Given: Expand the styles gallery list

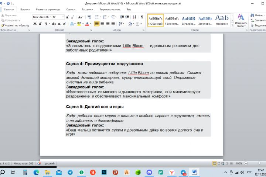Looking at the screenshot, I should (x=232, y=25).
